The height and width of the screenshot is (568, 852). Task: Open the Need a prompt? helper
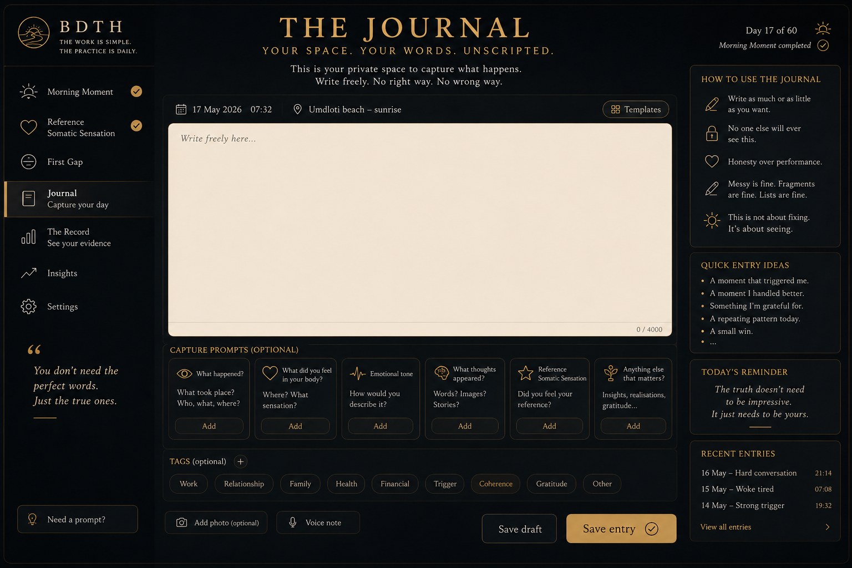click(x=78, y=519)
